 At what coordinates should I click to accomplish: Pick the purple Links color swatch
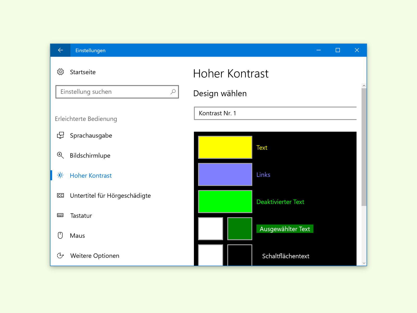tap(225, 174)
